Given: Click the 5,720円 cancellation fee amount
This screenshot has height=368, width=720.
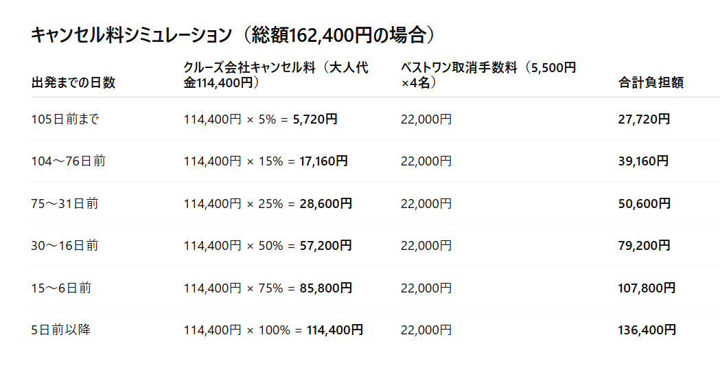Looking at the screenshot, I should pyautogui.click(x=315, y=119).
